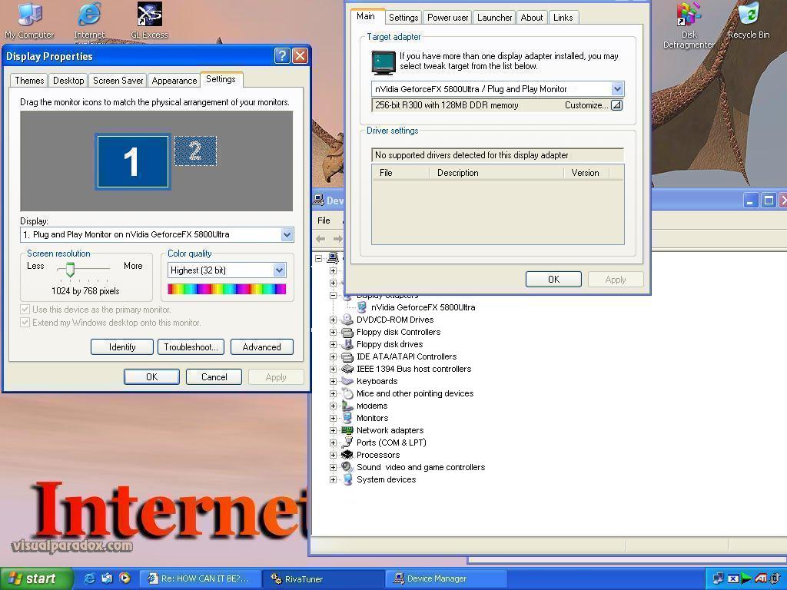This screenshot has height=590, width=787.
Task: Click the RivaTuner target adapter monitor icon
Action: click(384, 62)
